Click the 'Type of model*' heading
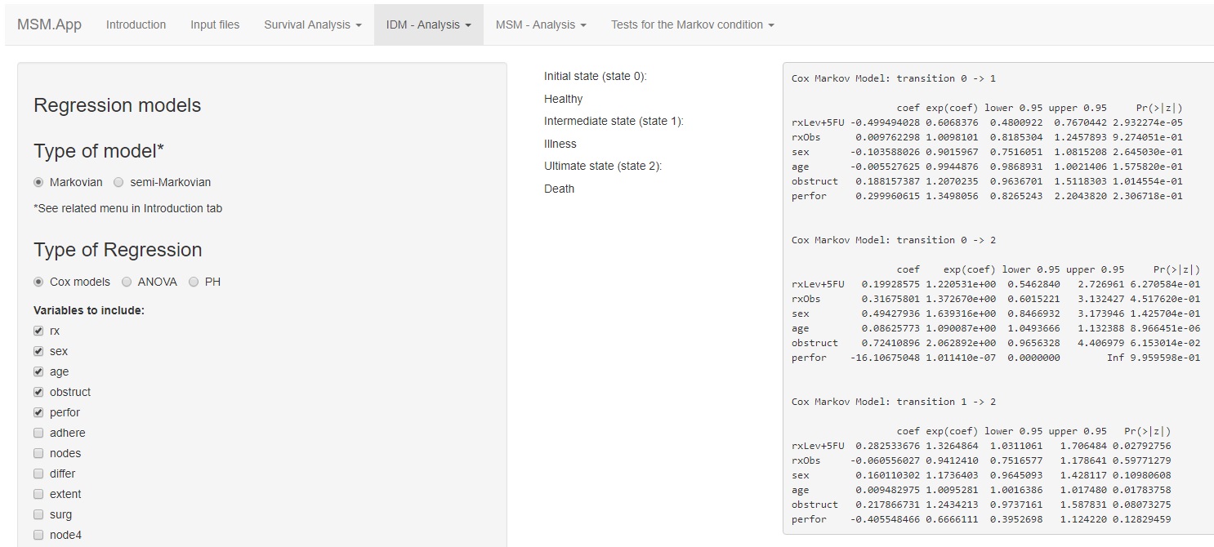Viewport: 1214px width, 547px height. tap(99, 151)
